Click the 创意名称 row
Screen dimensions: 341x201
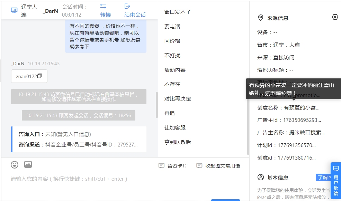[288, 108]
